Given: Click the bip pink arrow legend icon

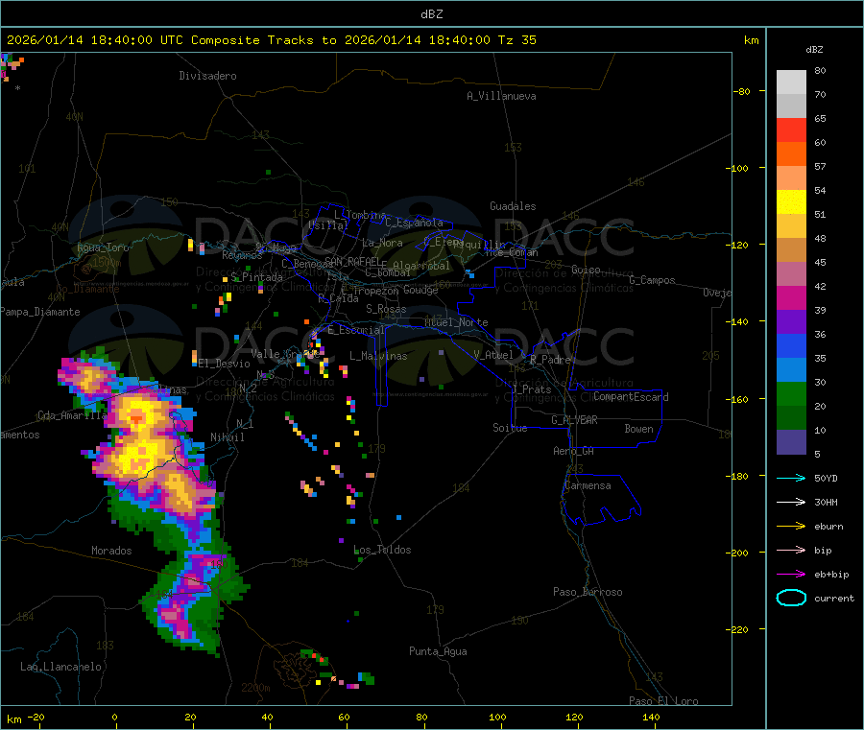Looking at the screenshot, I should (x=791, y=550).
